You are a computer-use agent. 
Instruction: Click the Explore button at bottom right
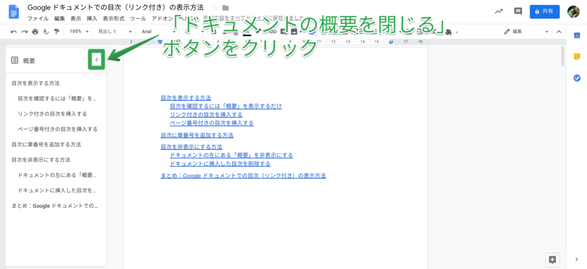553,259
